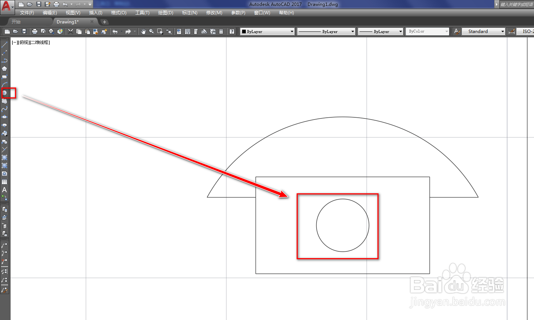The height and width of the screenshot is (320, 534).
Task: Click Save As in the quick access toolbar
Action: 48,4
